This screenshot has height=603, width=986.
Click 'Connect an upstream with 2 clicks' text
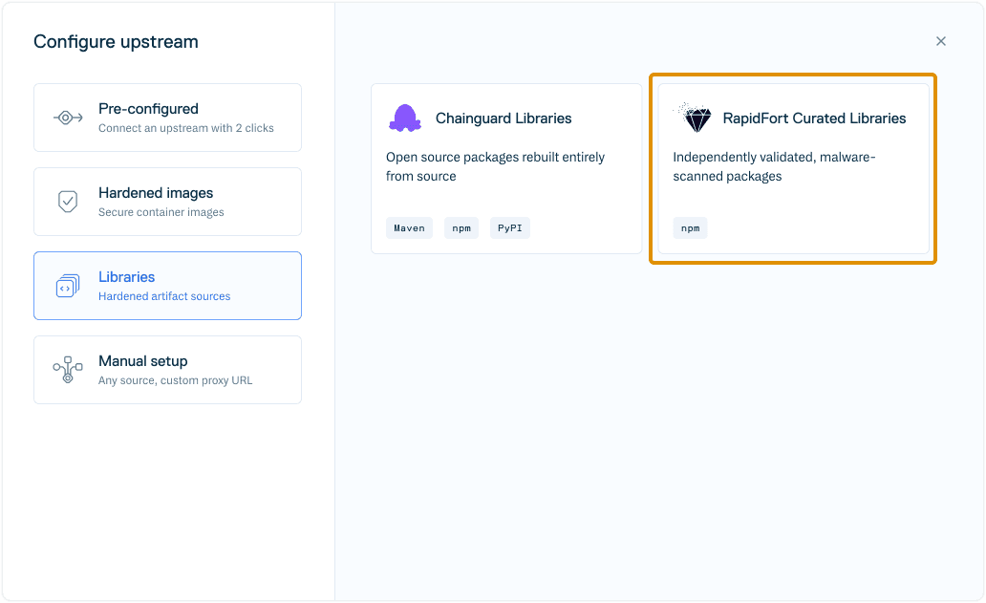tap(186, 128)
